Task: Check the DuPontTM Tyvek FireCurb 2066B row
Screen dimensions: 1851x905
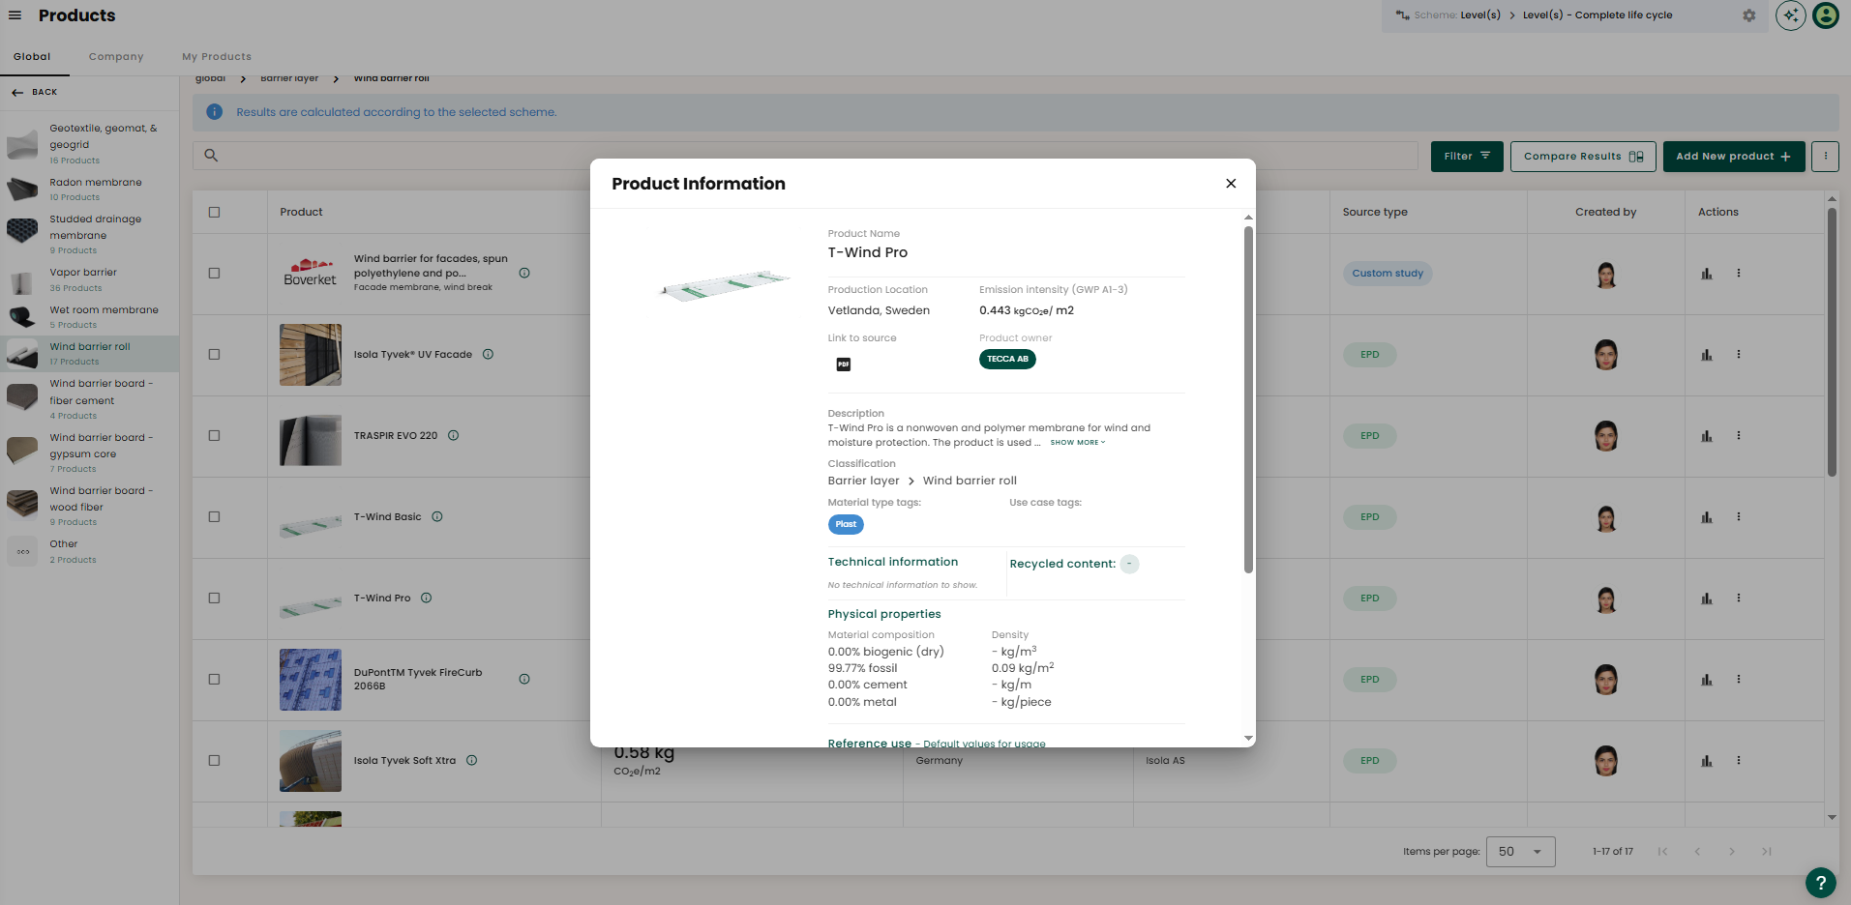Action: pyautogui.click(x=215, y=680)
